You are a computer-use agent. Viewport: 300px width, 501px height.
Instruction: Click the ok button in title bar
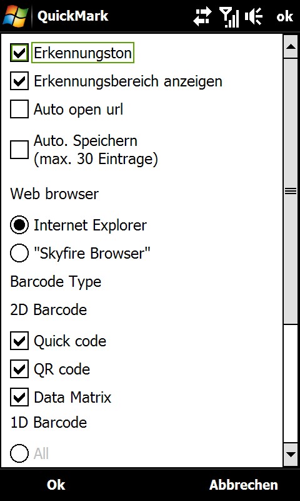click(x=285, y=16)
